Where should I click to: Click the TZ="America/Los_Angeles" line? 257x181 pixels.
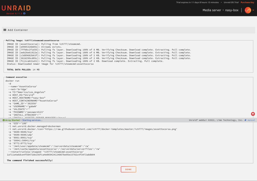point(27,92)
